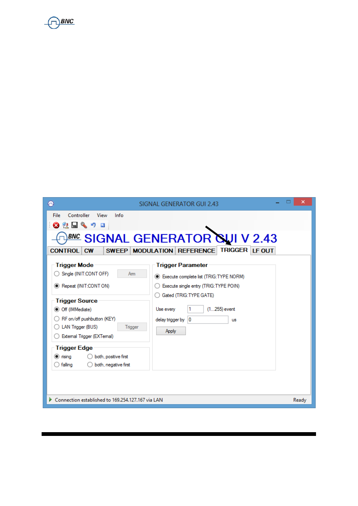Click the blue undo arrow toolbar icon
Image resolution: width=358 pixels, height=506 pixels.
click(x=93, y=225)
